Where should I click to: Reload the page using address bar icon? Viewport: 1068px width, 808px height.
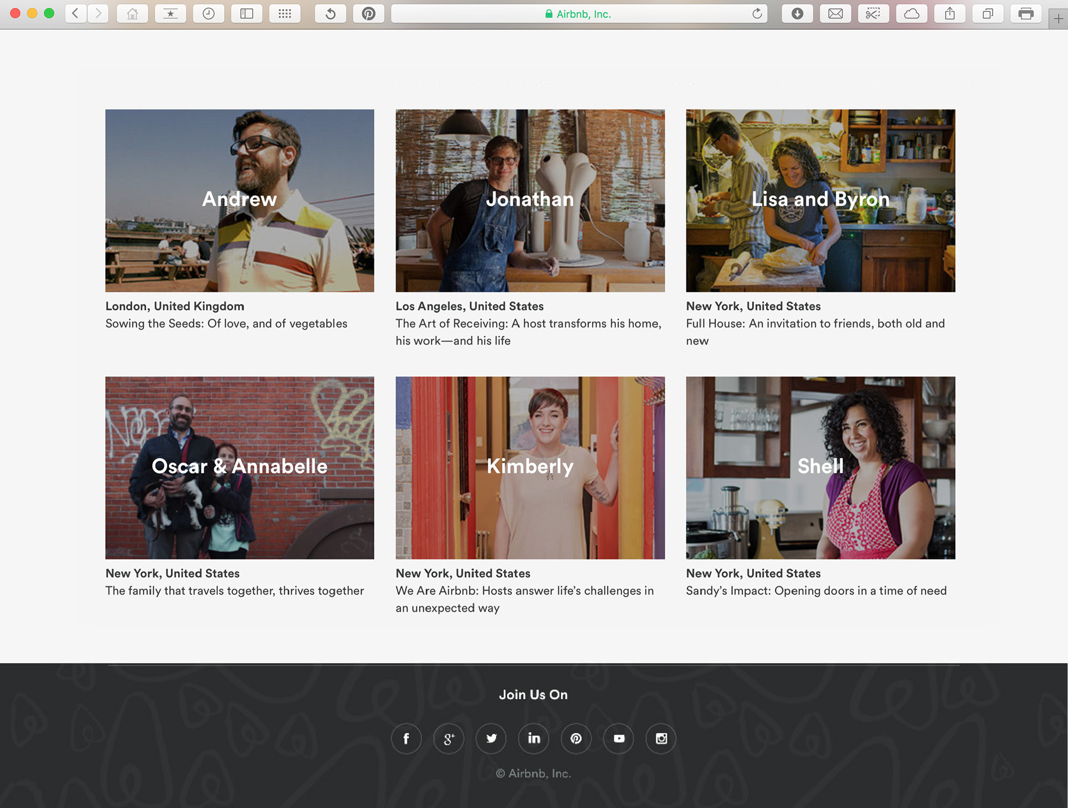point(757,13)
